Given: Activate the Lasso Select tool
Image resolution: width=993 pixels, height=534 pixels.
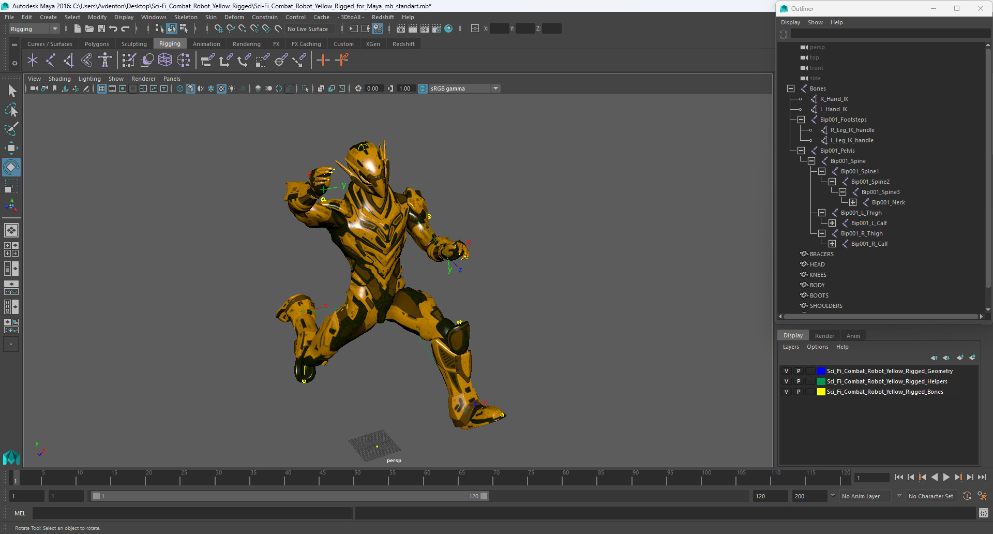Looking at the screenshot, I should point(11,110).
